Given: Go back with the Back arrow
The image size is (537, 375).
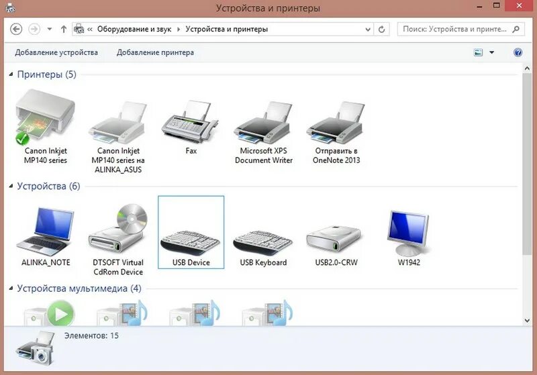Looking at the screenshot, I should pos(16,29).
